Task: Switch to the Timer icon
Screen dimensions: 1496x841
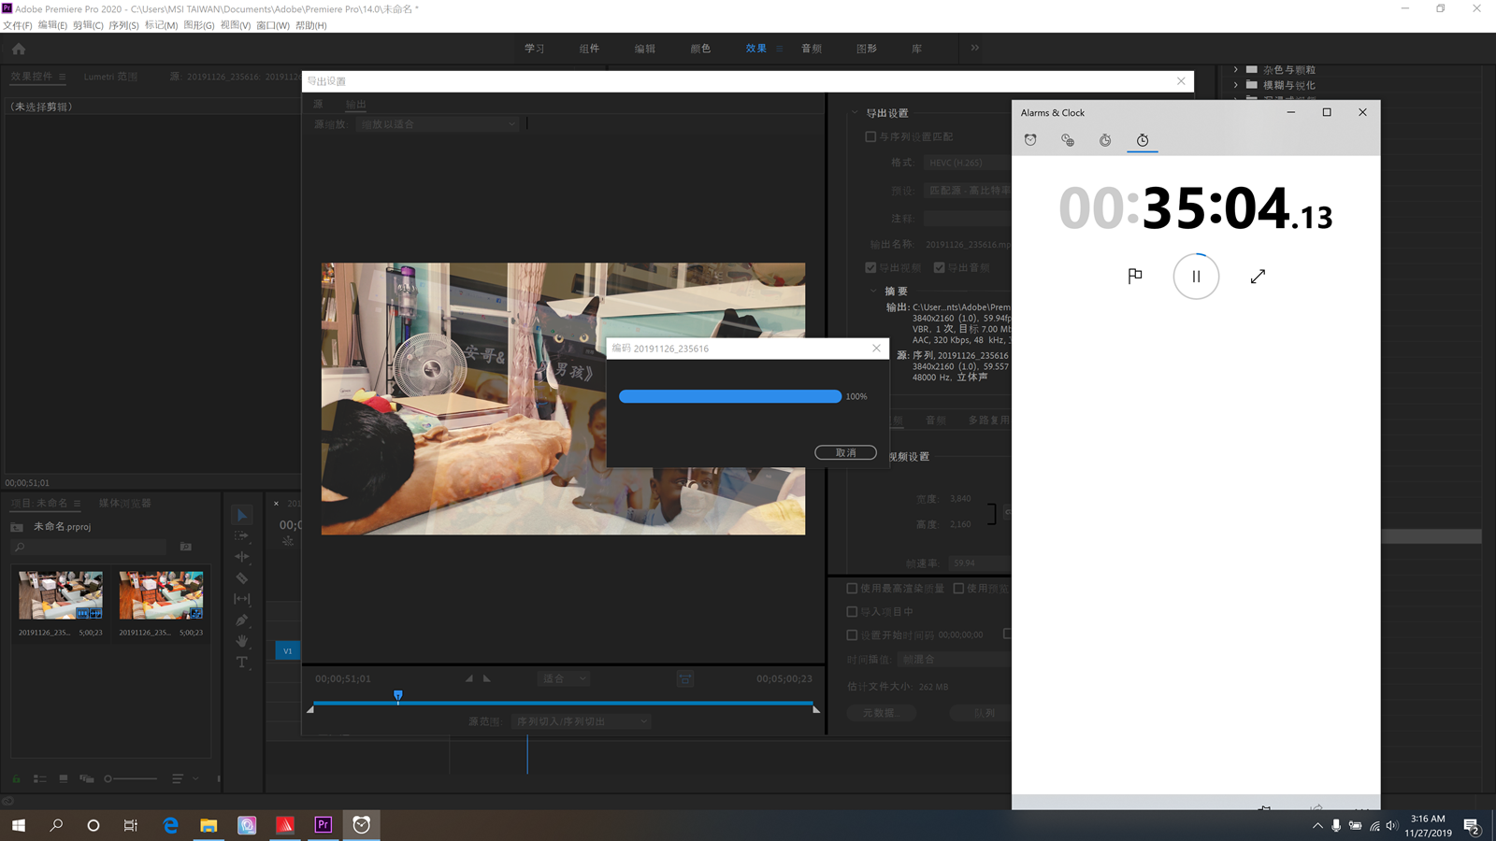Action: pos(1105,140)
